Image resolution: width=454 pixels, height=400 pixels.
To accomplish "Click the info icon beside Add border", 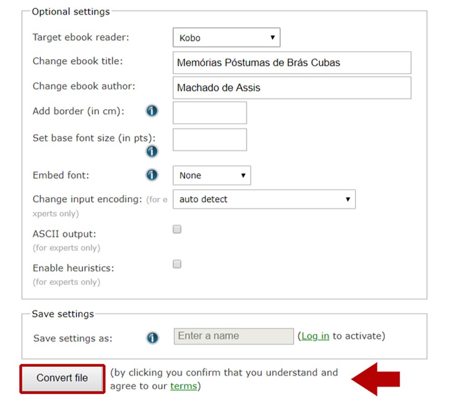I will [152, 110].
